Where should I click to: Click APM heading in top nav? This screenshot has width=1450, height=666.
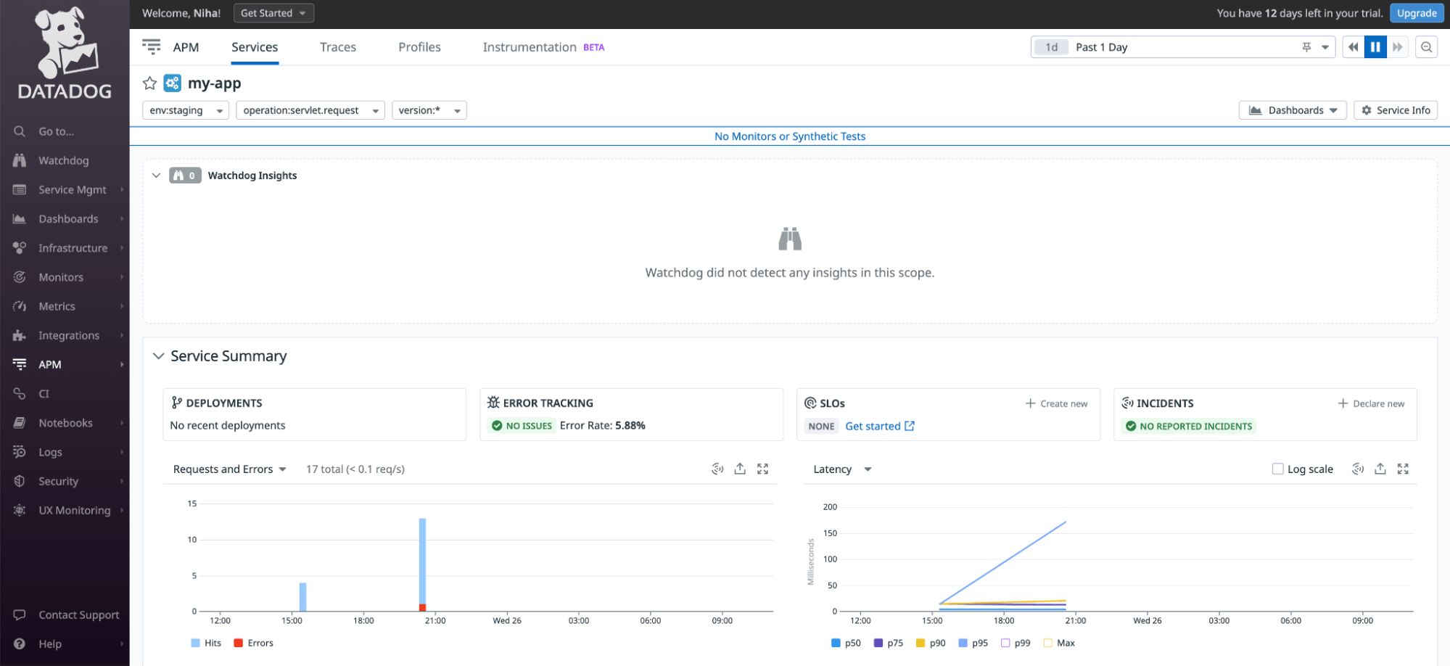pyautogui.click(x=186, y=47)
